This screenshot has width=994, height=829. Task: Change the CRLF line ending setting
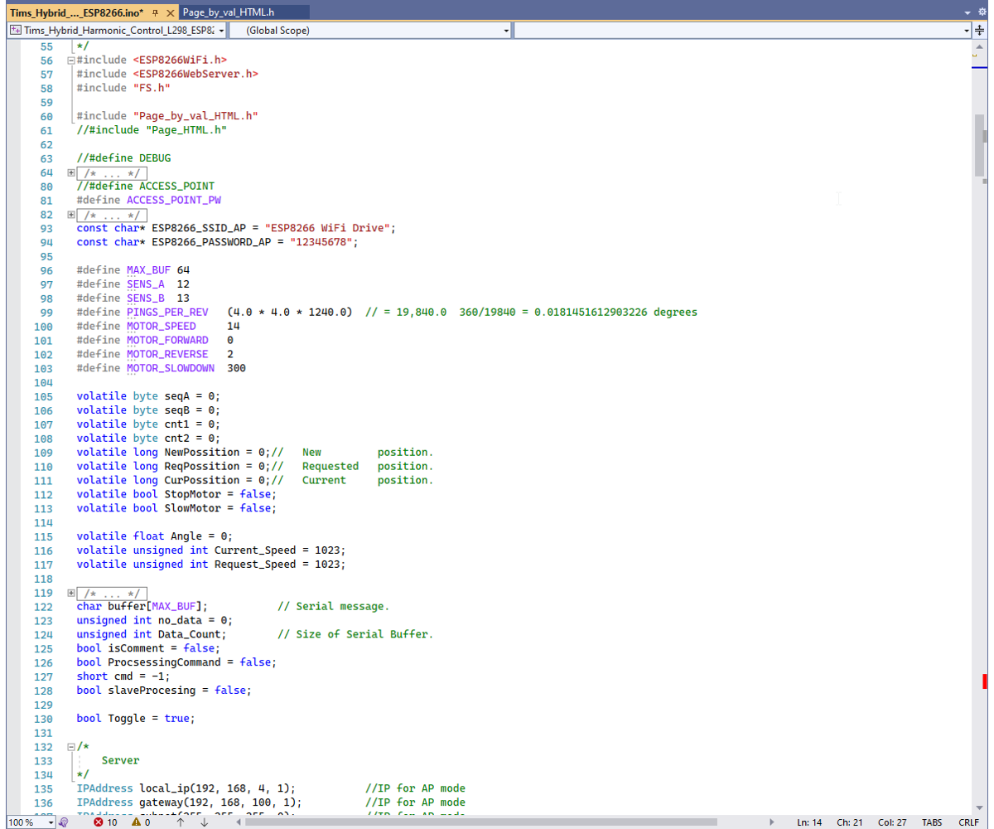coord(969,822)
